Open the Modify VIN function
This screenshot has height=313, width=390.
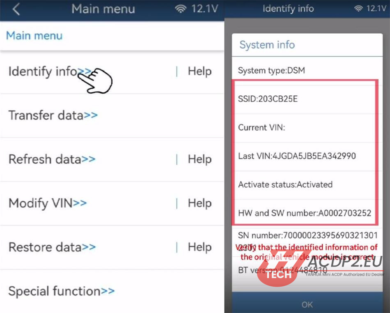[48, 203]
